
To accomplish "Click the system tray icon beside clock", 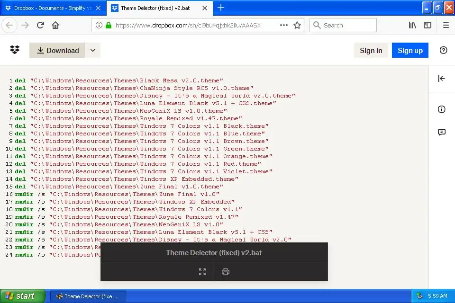I will click(x=419, y=296).
